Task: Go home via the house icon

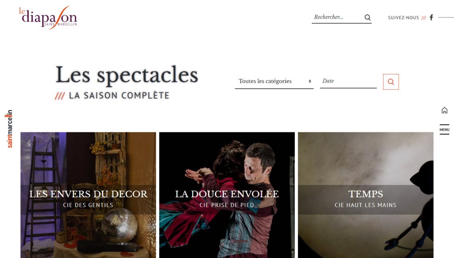Action: pos(444,110)
